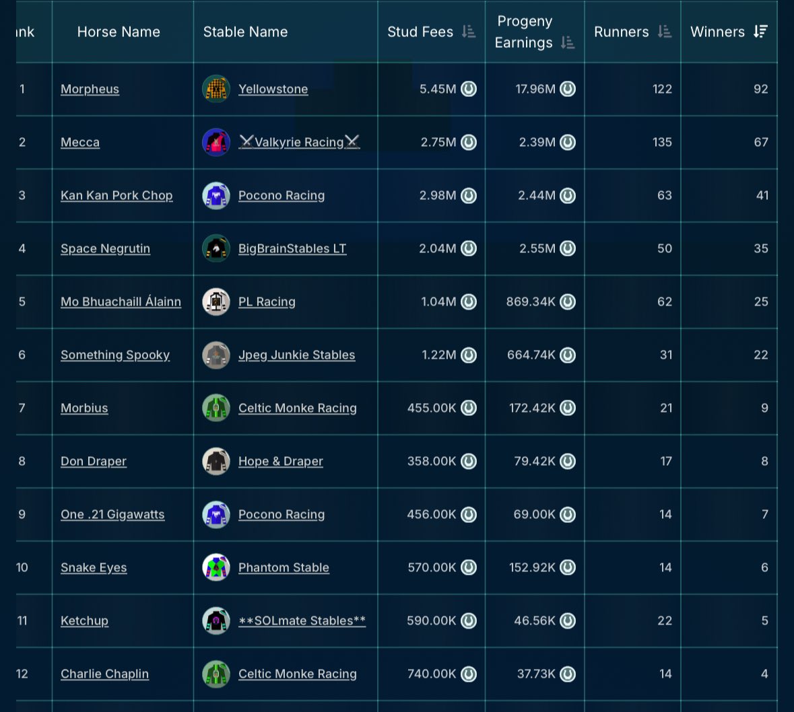View Something Spooky horse details

115,355
